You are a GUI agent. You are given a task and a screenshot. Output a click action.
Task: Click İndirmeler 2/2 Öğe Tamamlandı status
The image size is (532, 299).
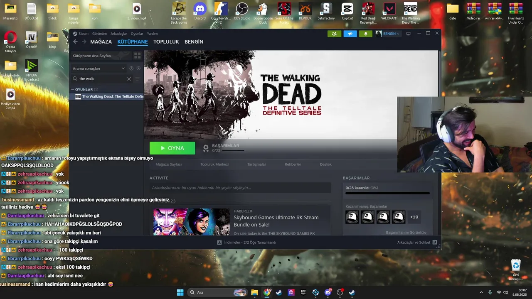[250, 242]
